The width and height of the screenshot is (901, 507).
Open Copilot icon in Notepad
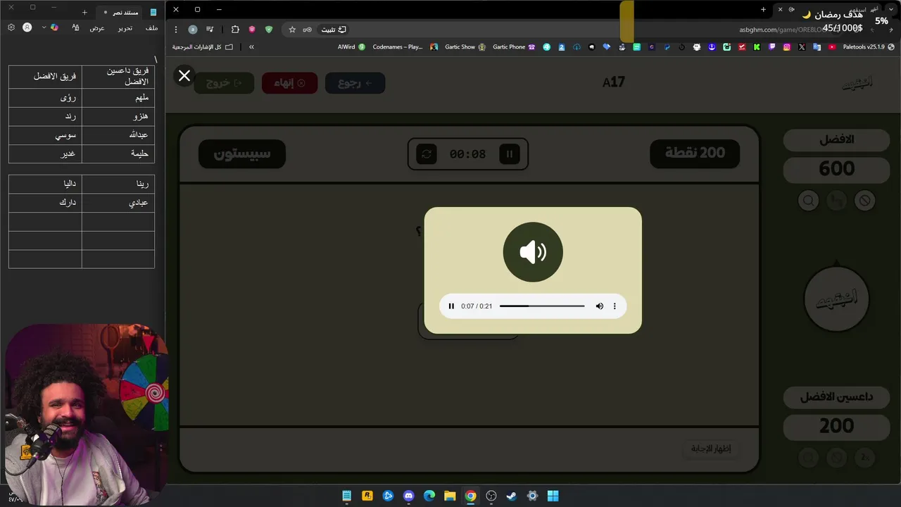coord(55,27)
